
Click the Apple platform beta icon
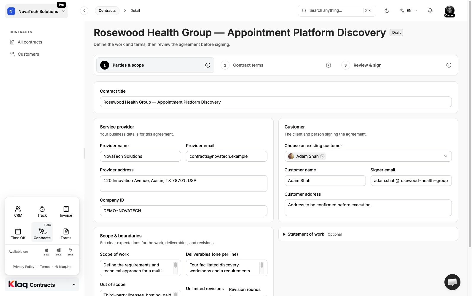pos(47,252)
